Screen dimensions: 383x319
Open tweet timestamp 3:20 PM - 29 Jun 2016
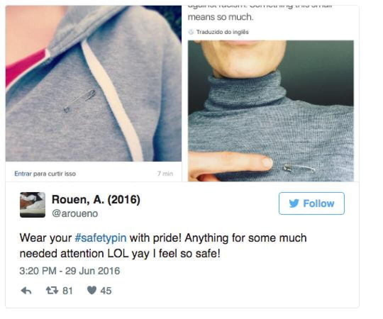70,271
